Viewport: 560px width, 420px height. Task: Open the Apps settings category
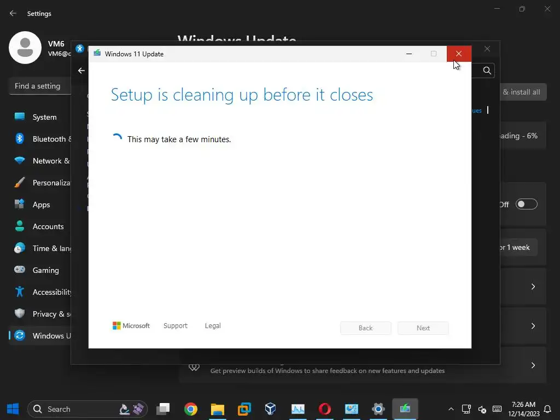40,205
